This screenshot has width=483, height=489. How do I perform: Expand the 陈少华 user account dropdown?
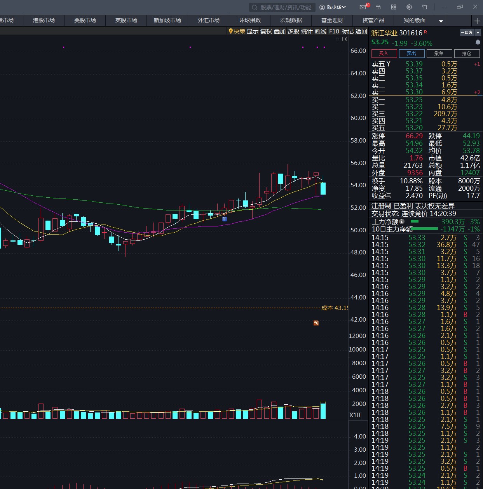(x=333, y=7)
